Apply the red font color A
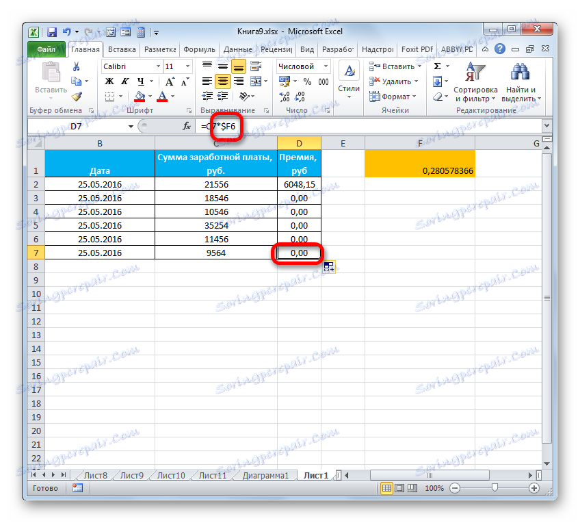This screenshot has height=523, width=580. 162,97
